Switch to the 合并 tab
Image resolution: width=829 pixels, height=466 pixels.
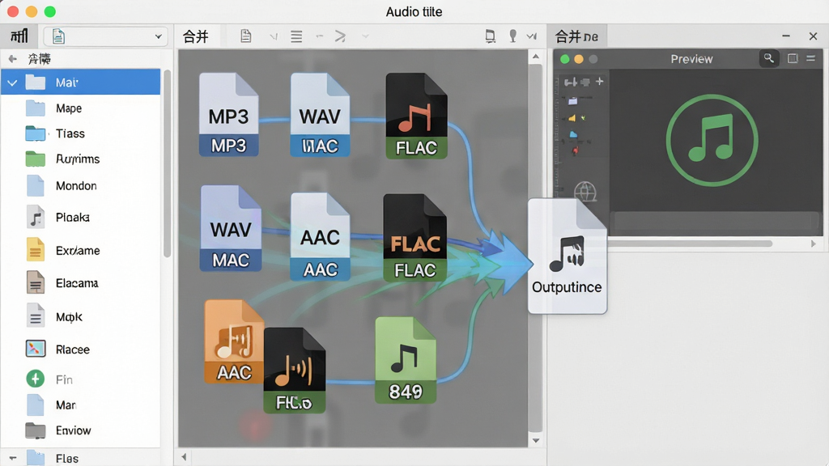tap(196, 36)
